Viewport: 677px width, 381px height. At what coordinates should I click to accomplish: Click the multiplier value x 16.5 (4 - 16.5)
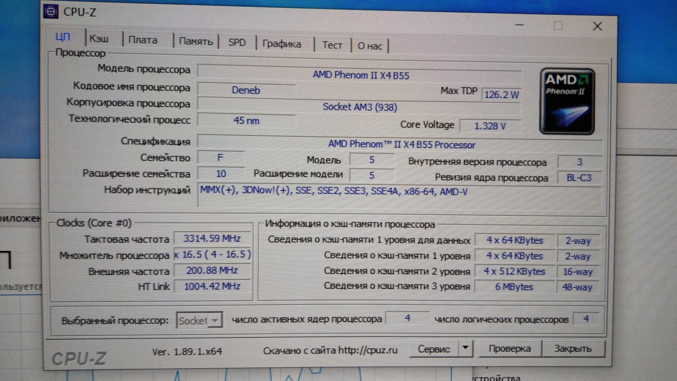[213, 254]
